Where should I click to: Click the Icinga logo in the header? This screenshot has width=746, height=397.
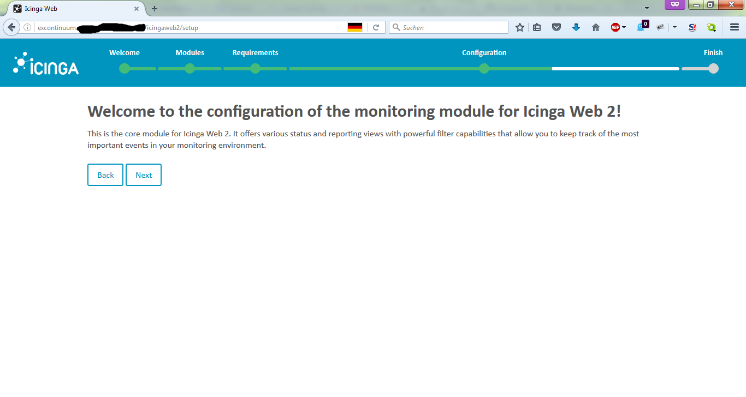click(46, 63)
